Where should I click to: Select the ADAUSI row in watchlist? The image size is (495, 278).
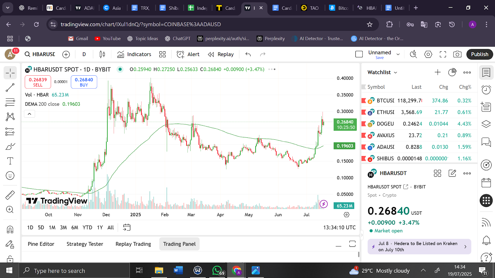pyautogui.click(x=419, y=147)
